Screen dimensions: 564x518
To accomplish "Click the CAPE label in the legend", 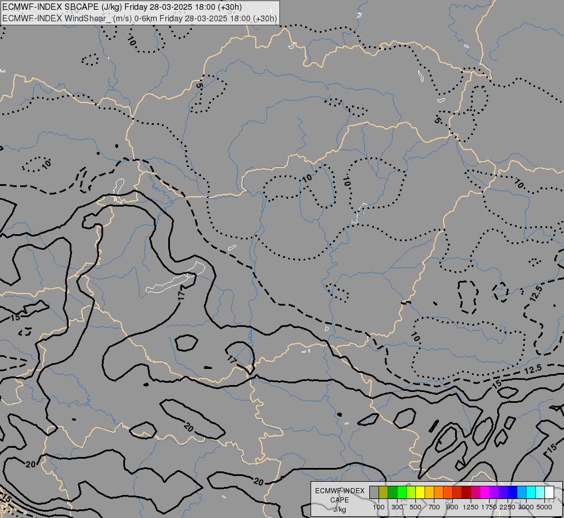I will (339, 500).
